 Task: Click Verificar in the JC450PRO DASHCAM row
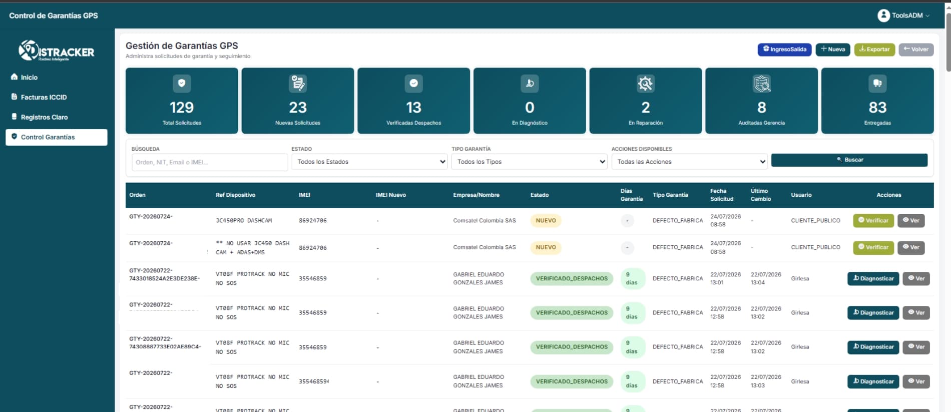click(x=873, y=220)
